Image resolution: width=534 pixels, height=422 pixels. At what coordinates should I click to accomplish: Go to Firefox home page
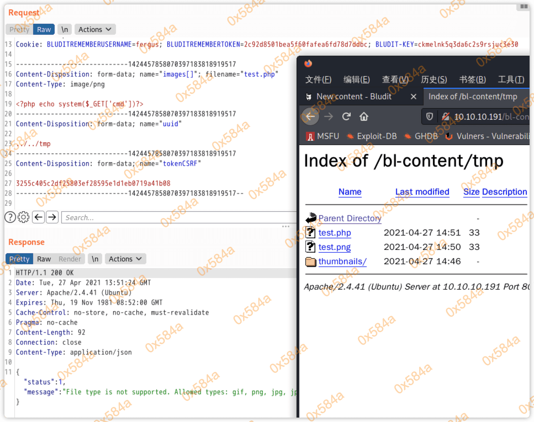(364, 117)
